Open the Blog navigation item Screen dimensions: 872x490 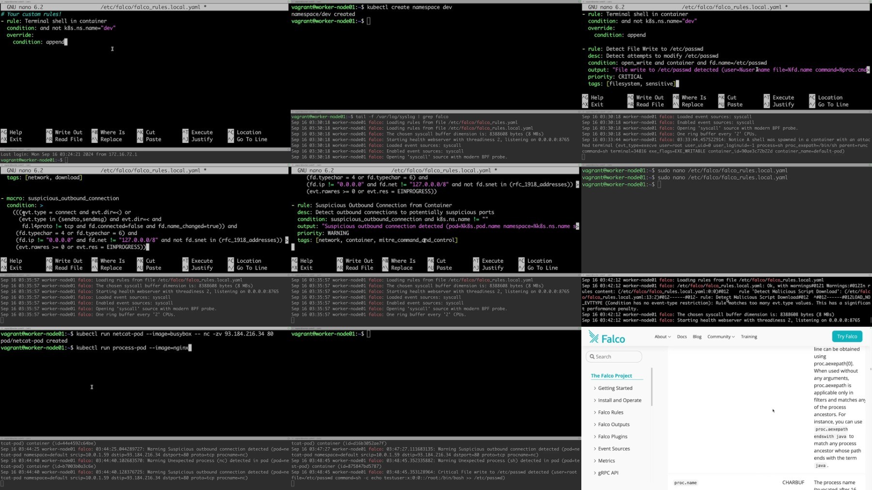(697, 337)
